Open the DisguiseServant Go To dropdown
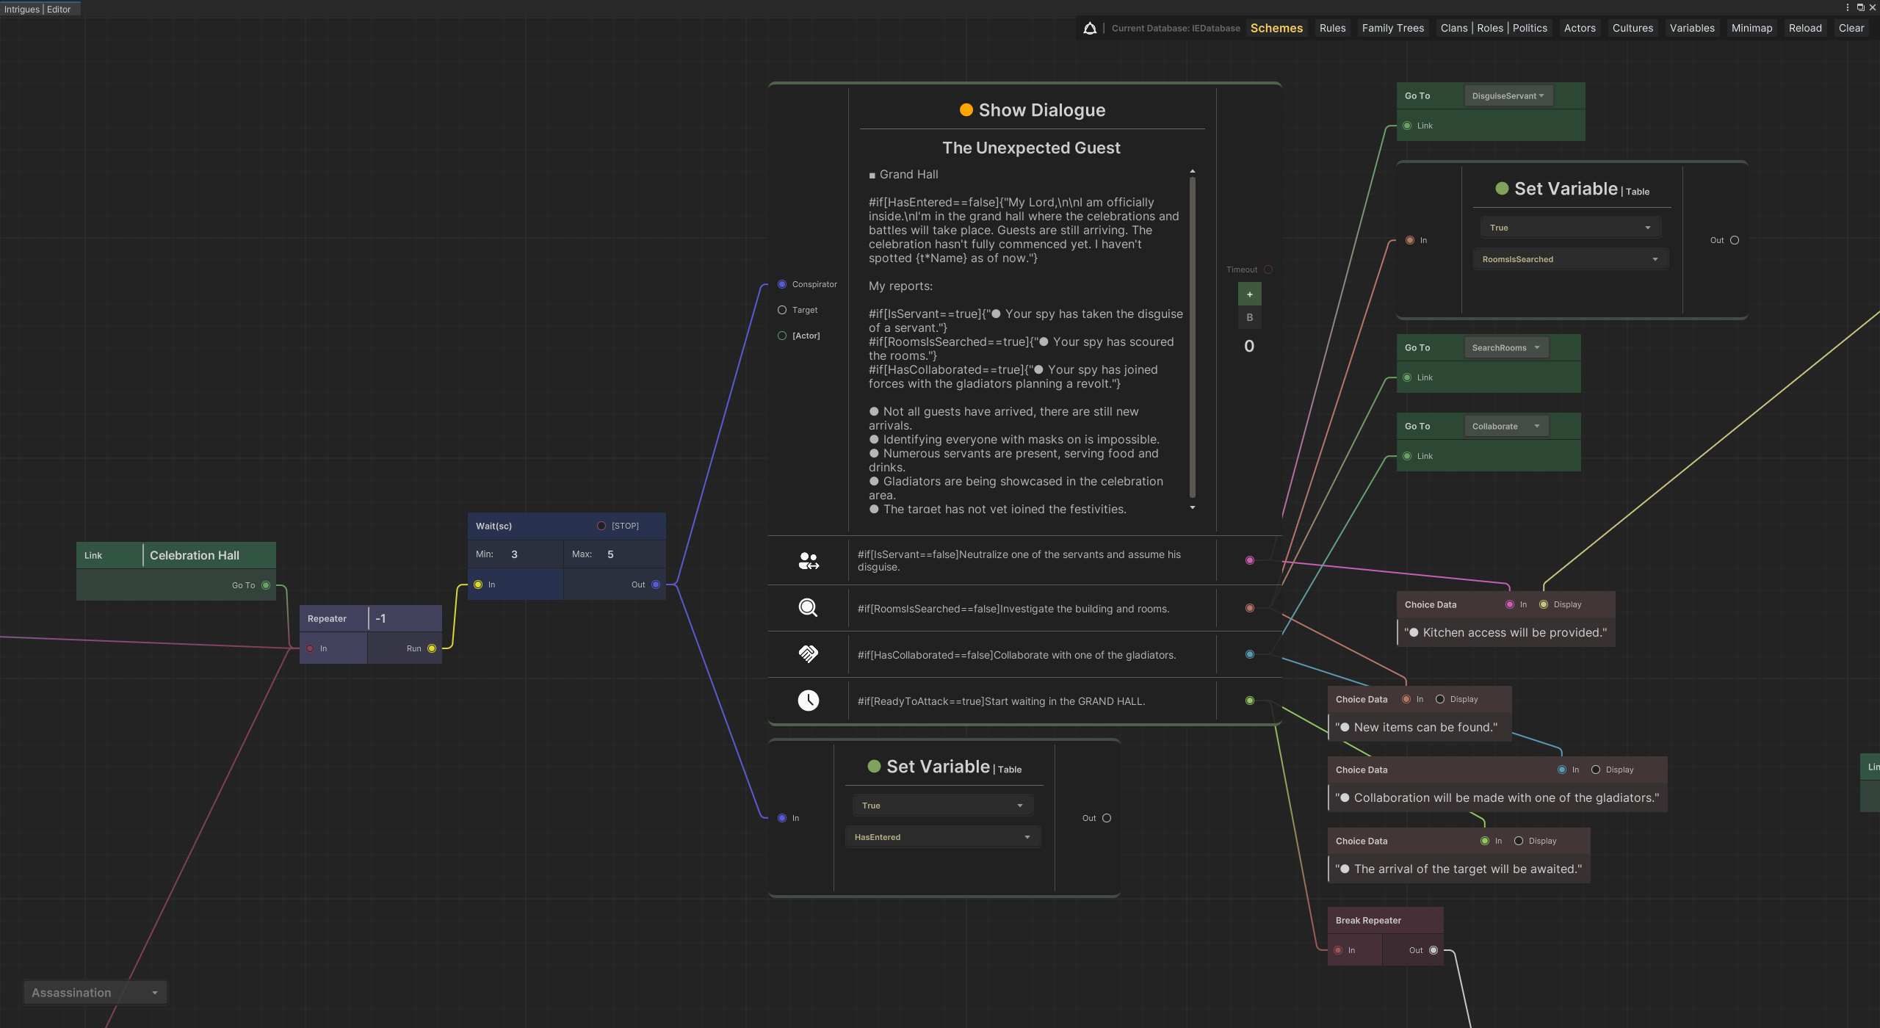This screenshot has width=1880, height=1028. click(1508, 96)
